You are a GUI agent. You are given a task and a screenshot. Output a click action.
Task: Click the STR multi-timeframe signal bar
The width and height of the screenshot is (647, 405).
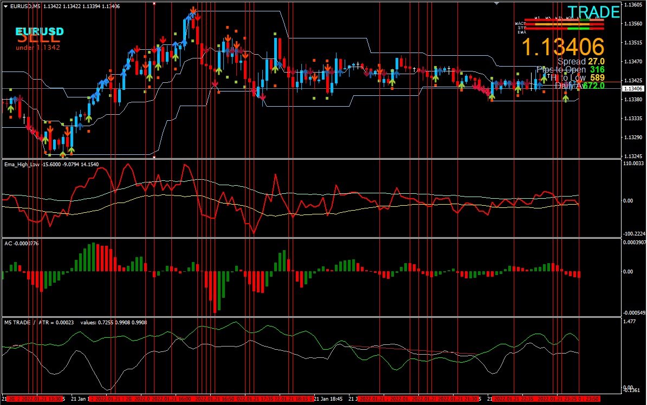click(564, 29)
